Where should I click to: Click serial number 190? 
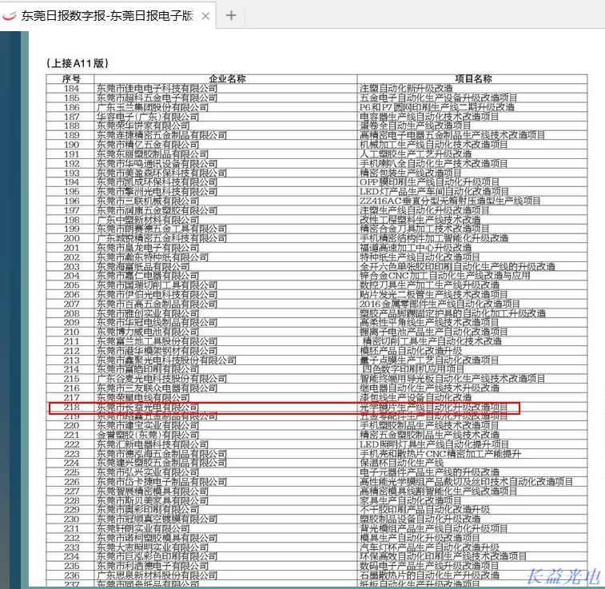[71, 145]
